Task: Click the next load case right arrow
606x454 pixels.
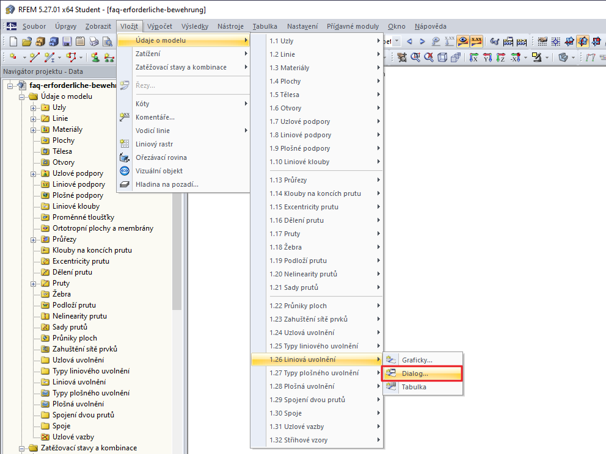Action: pyautogui.click(x=422, y=41)
